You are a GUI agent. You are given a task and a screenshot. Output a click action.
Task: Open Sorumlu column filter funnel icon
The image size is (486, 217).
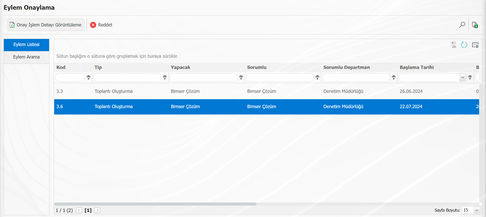pyautogui.click(x=317, y=77)
